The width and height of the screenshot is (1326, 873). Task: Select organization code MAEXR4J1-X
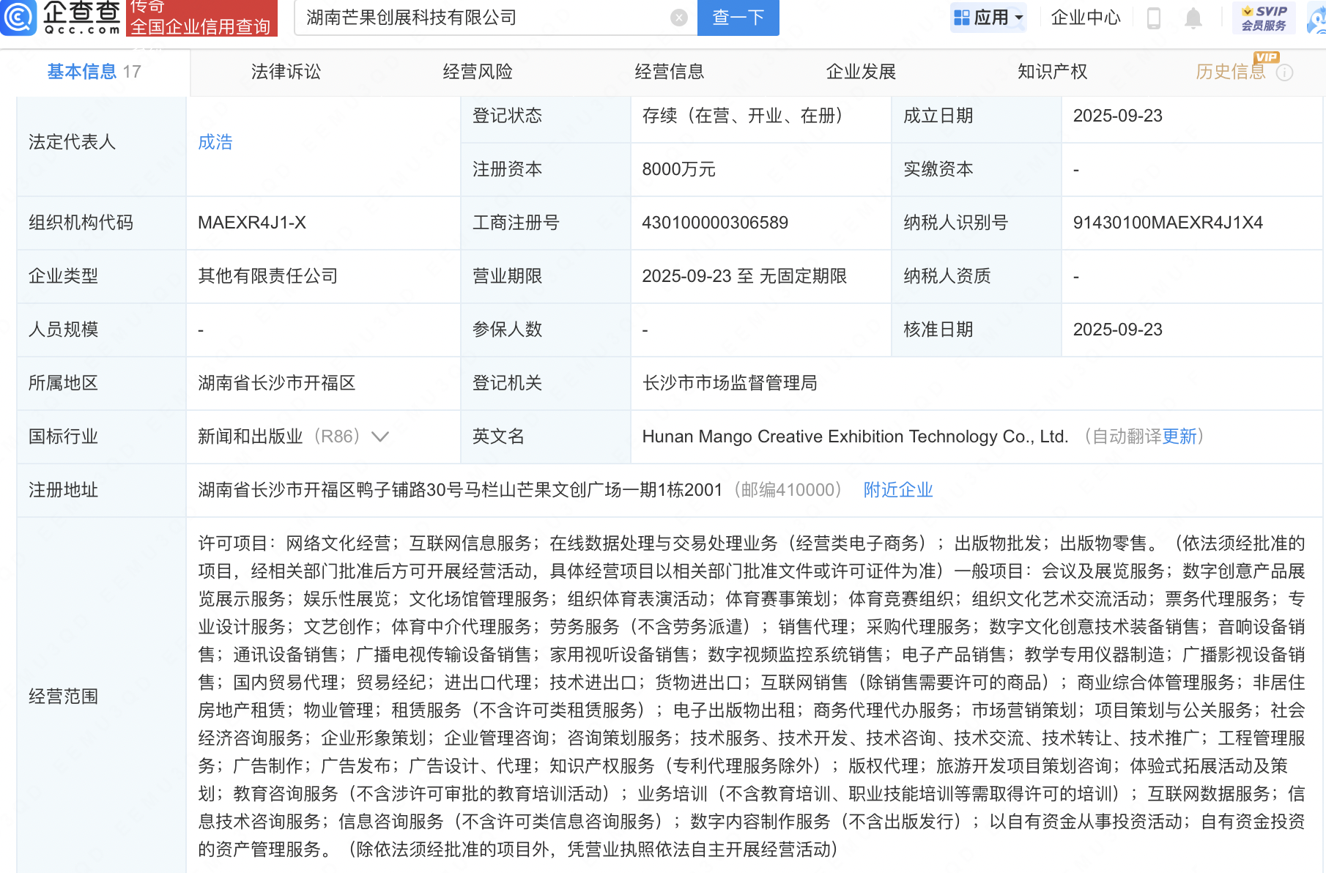coord(252,223)
